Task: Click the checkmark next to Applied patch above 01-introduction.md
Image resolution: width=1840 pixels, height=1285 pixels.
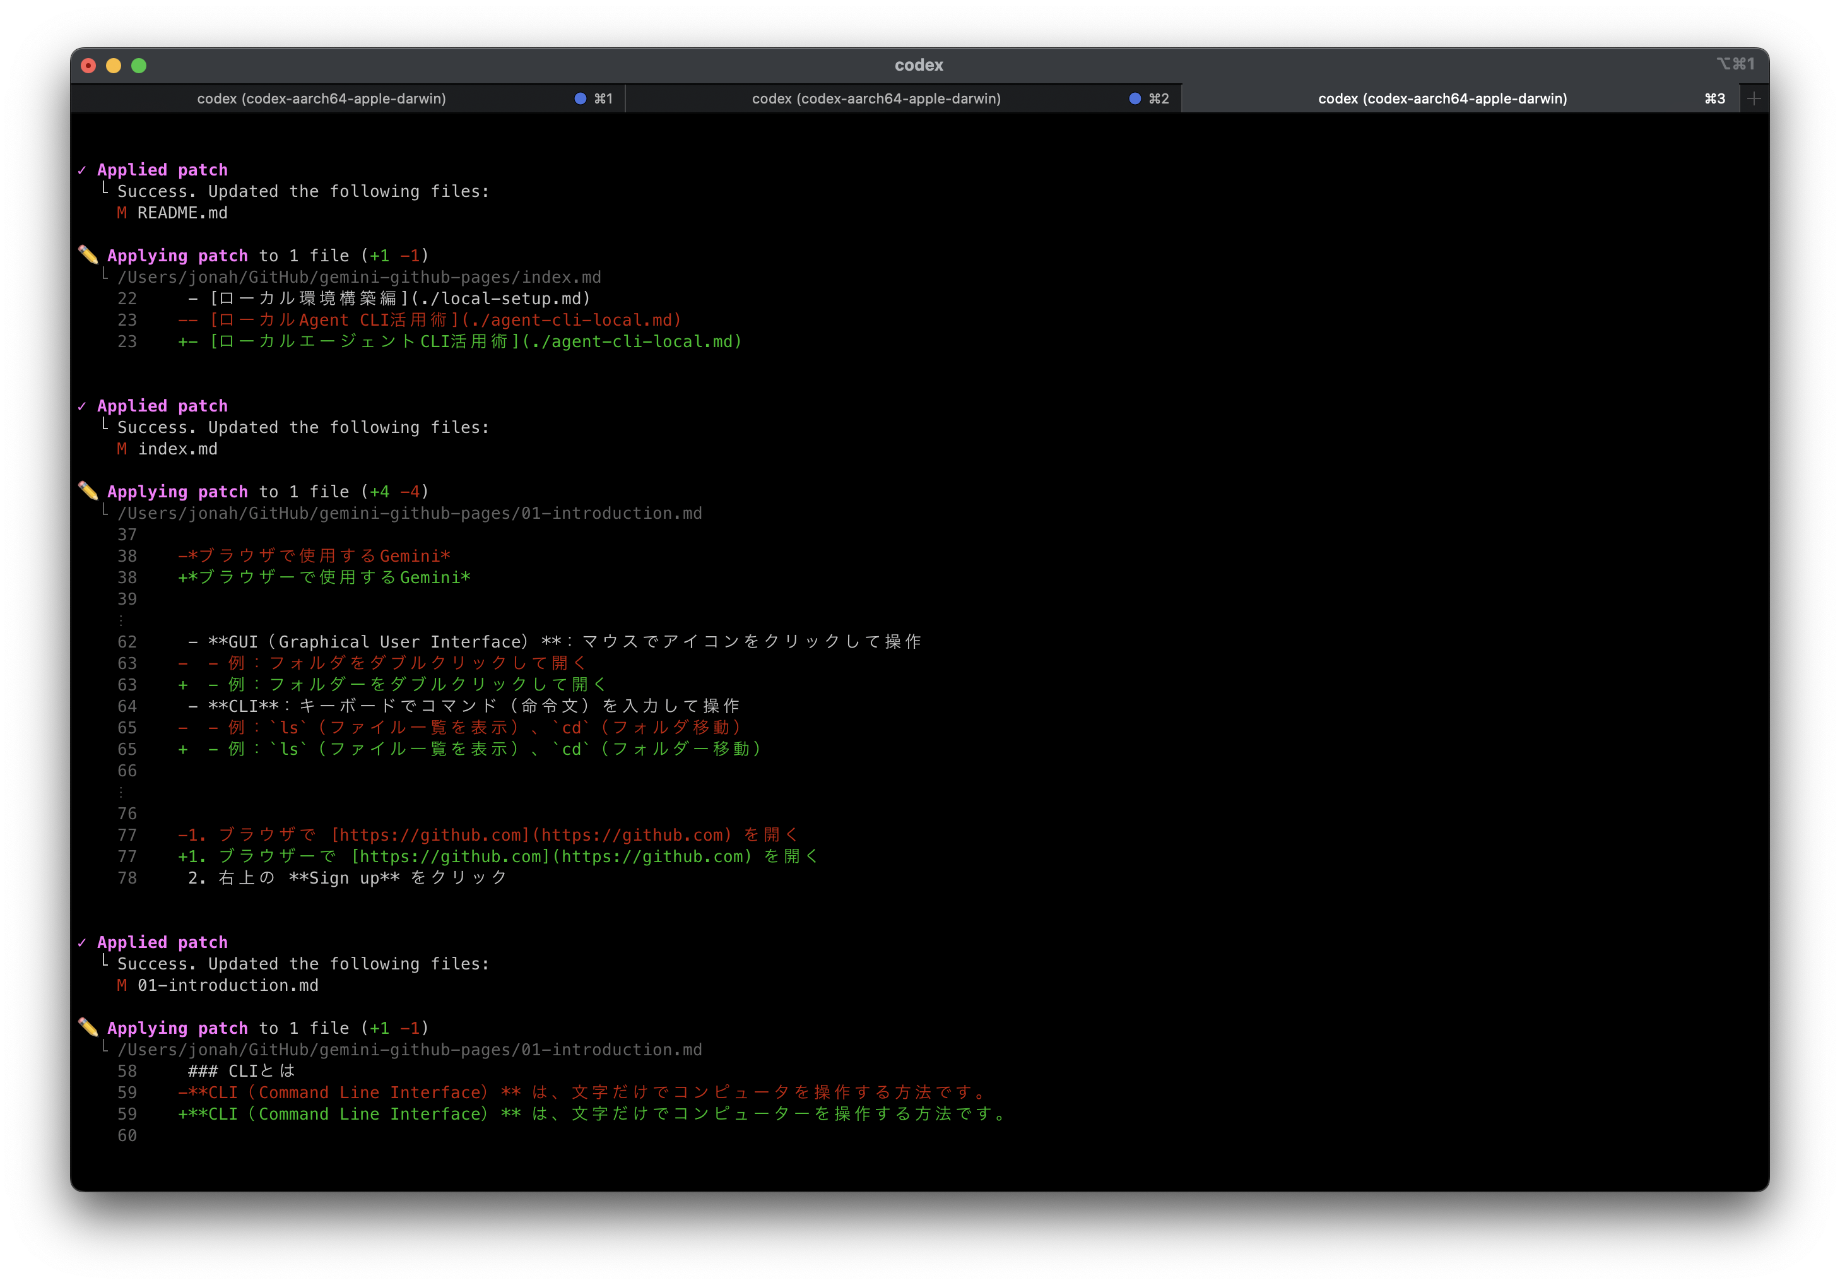Action: pos(83,942)
